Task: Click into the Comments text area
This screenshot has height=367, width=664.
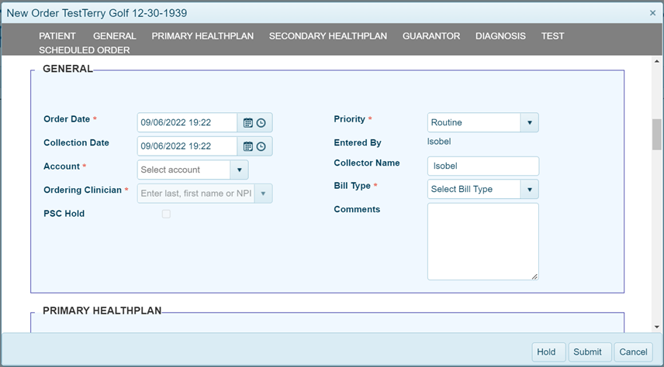Action: pyautogui.click(x=482, y=241)
